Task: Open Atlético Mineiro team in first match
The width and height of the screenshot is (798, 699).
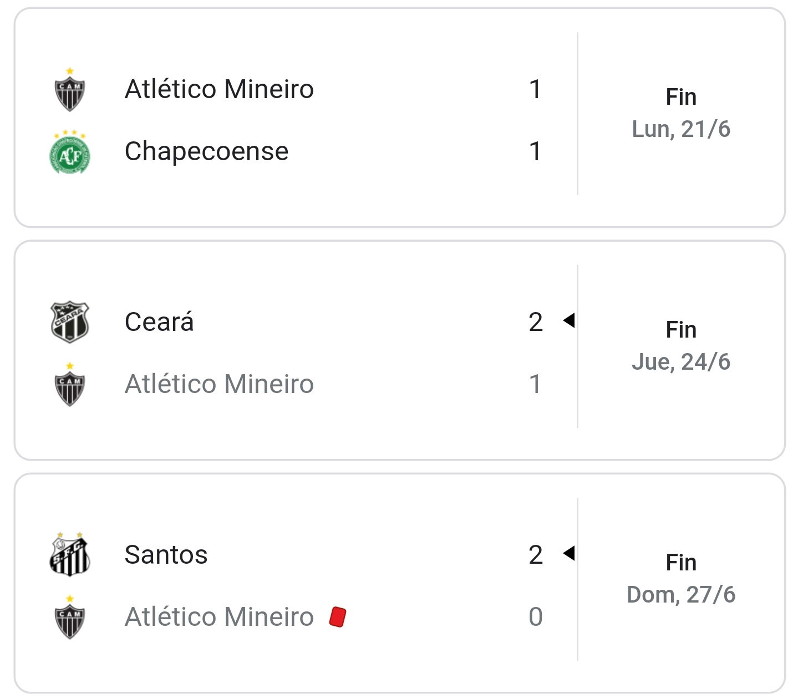Action: (x=219, y=89)
